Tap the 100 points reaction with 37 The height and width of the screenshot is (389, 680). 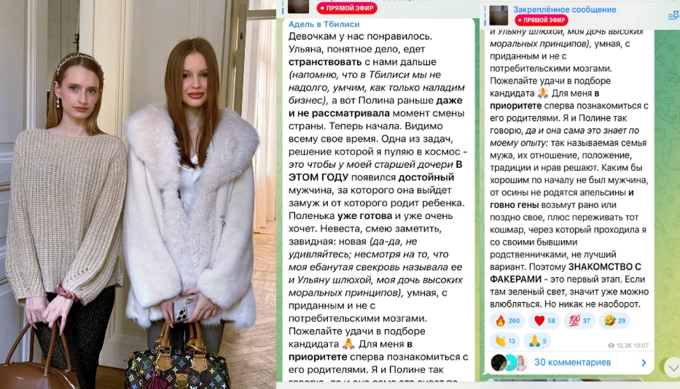click(x=580, y=321)
